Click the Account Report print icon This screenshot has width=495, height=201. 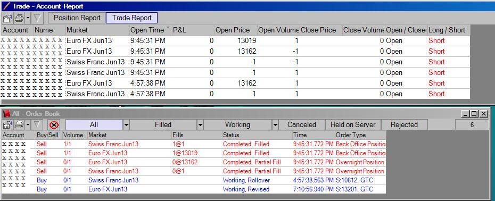click(19, 18)
